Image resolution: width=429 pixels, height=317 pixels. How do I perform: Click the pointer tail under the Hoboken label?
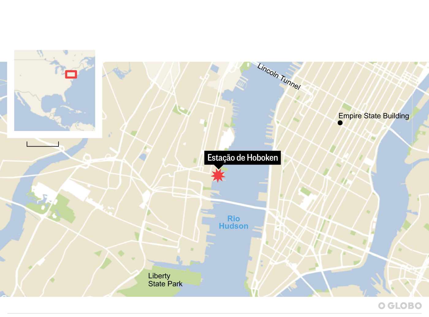click(218, 166)
